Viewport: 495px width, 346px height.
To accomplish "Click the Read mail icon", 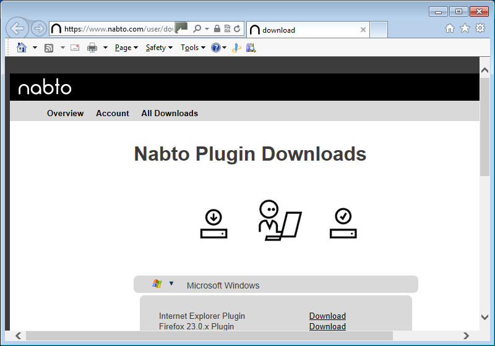I will coord(75,48).
